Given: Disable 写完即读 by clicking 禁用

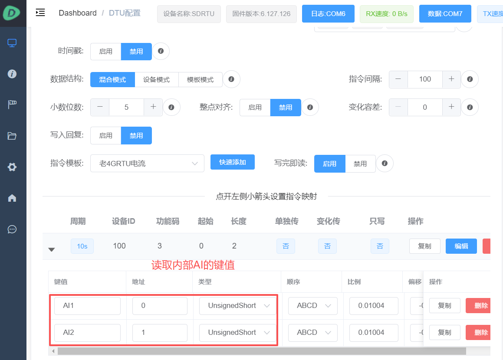Looking at the screenshot, I should 360,164.
